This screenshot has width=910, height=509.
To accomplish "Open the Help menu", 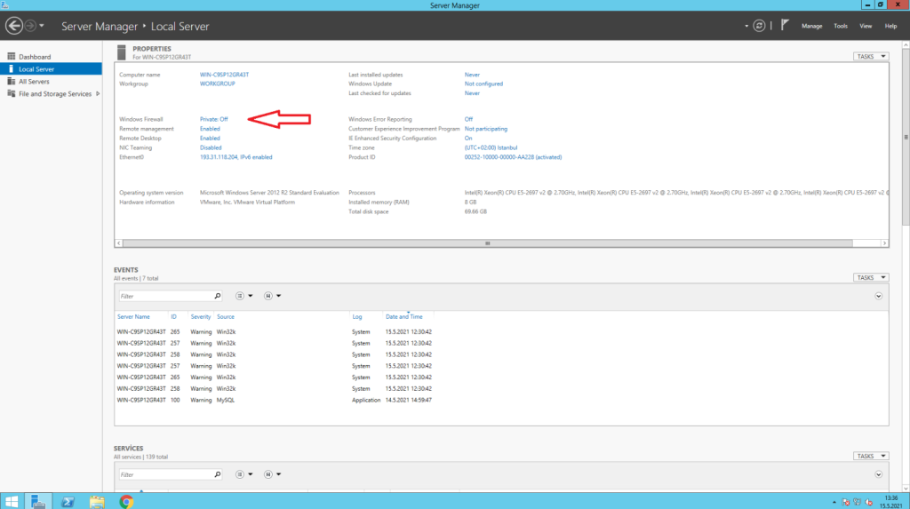I will pyautogui.click(x=890, y=26).
